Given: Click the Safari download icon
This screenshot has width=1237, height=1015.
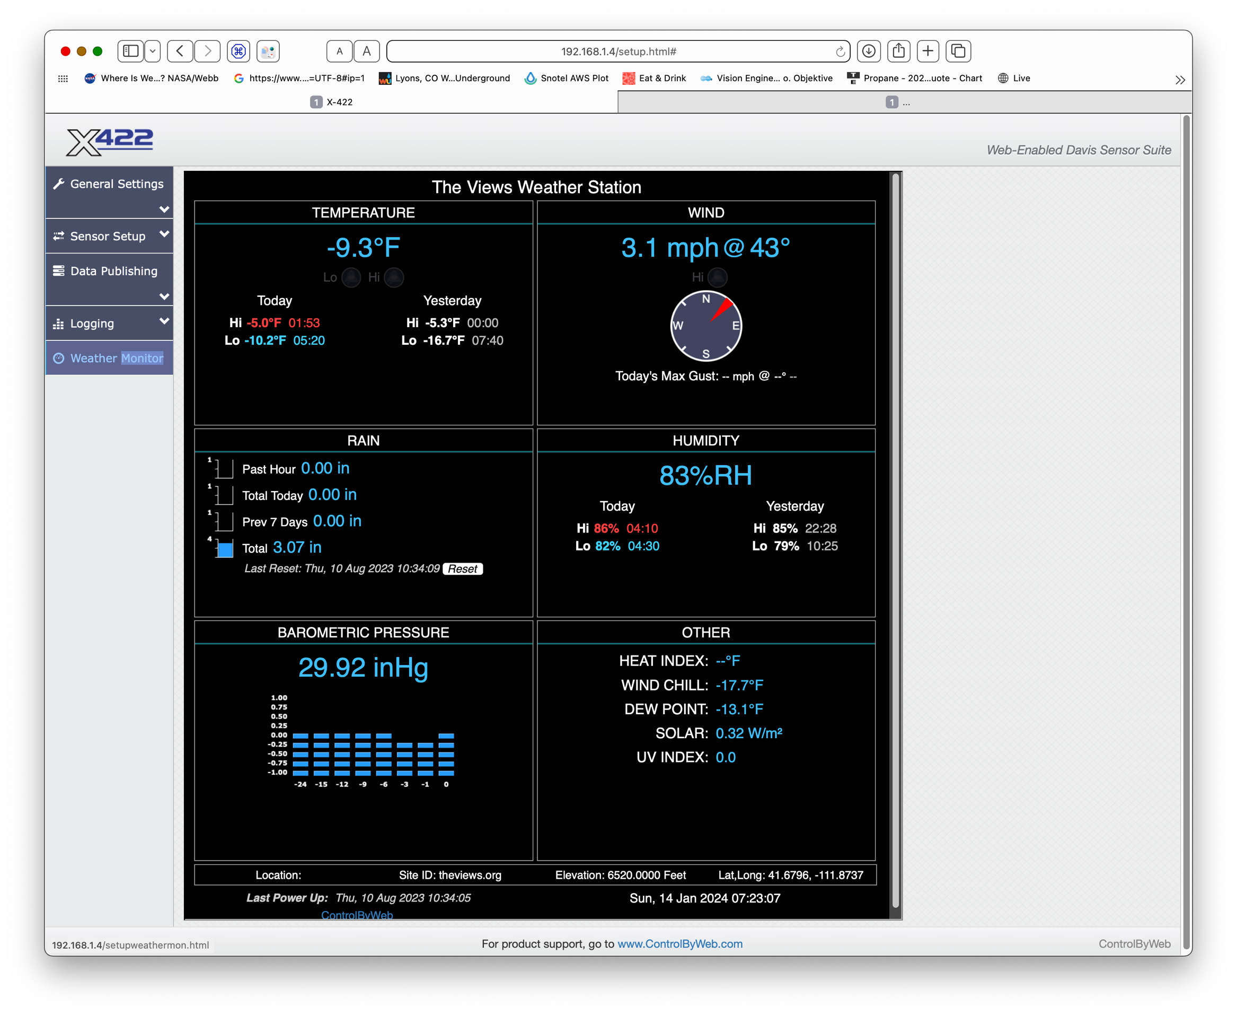Looking at the screenshot, I should [x=869, y=51].
